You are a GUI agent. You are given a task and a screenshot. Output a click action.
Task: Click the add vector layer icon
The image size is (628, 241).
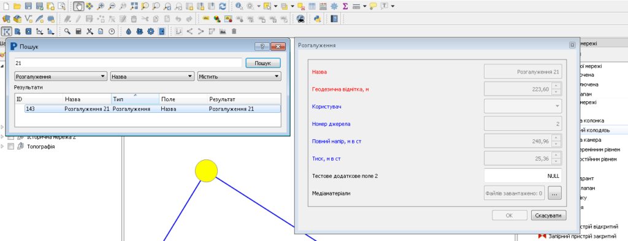pos(28,18)
